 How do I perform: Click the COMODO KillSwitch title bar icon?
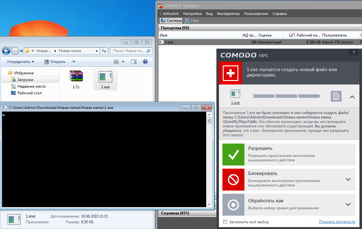pos(160,6)
